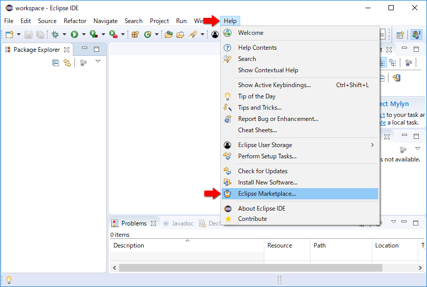Image resolution: width=427 pixels, height=287 pixels.
Task: Click the New Java Package icon
Action: pos(135,34)
